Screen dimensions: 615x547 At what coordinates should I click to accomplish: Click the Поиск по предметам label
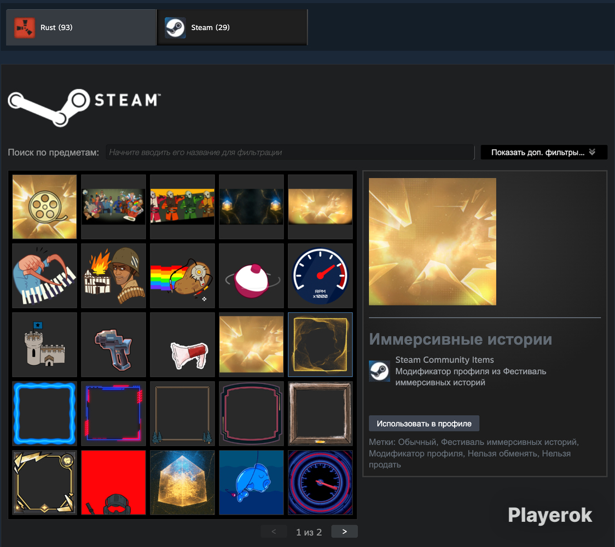[x=53, y=153]
